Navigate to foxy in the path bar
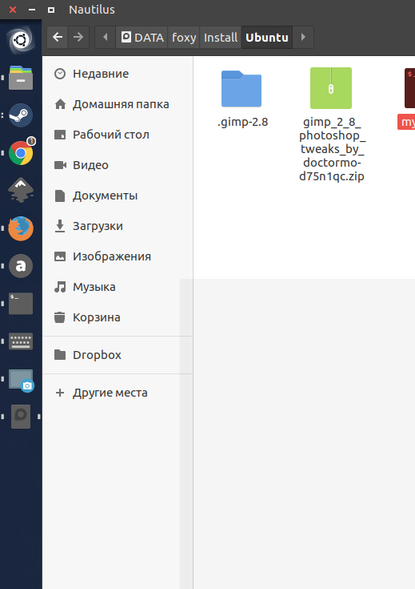Screen dimensions: 415x589 184,37
